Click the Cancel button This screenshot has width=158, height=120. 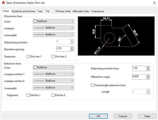tap(123, 116)
